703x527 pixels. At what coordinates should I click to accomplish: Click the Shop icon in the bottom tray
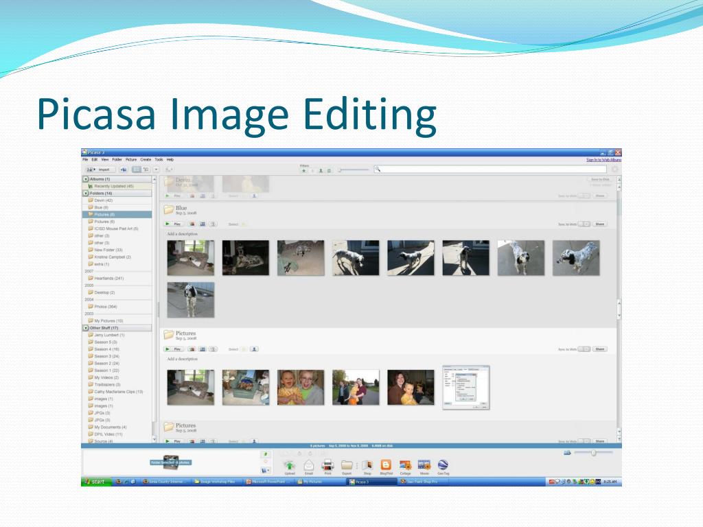[x=367, y=465]
